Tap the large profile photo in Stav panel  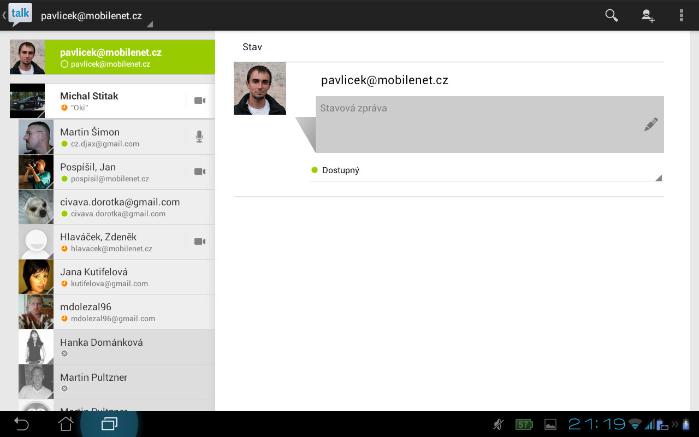260,88
